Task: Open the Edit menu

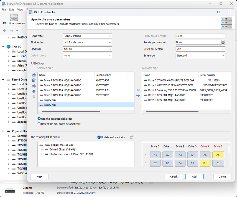Action: click(11, 9)
